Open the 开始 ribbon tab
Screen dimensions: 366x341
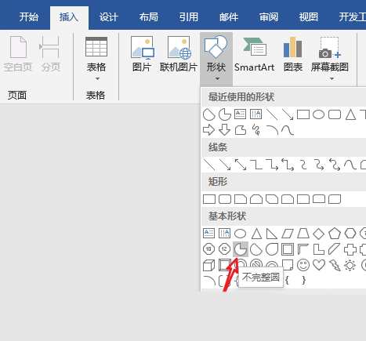pos(29,17)
